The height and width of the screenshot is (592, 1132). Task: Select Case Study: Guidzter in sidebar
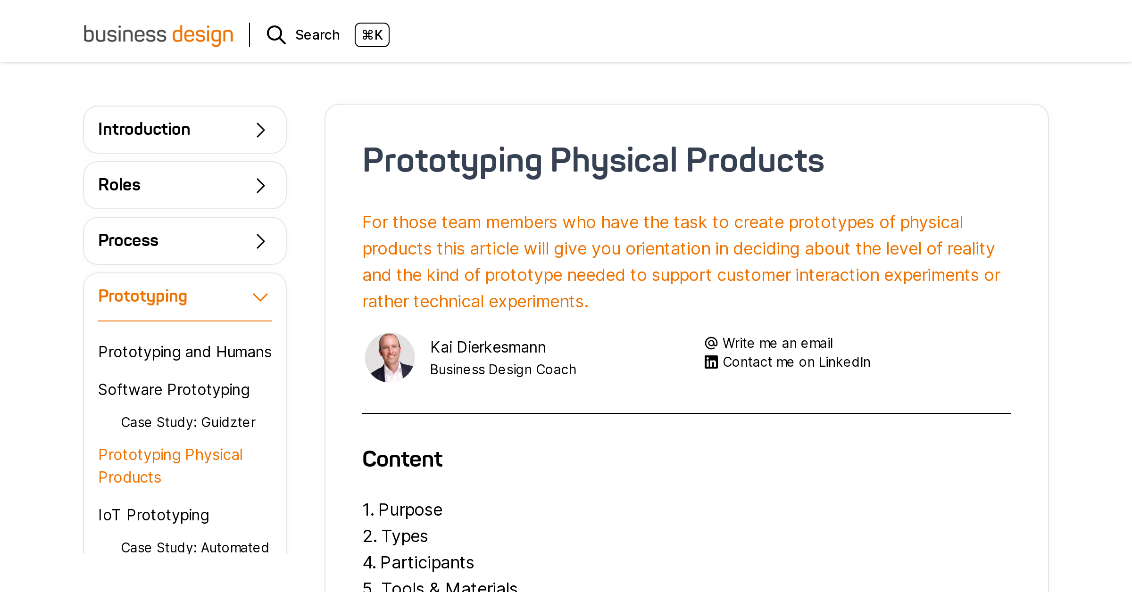click(188, 422)
